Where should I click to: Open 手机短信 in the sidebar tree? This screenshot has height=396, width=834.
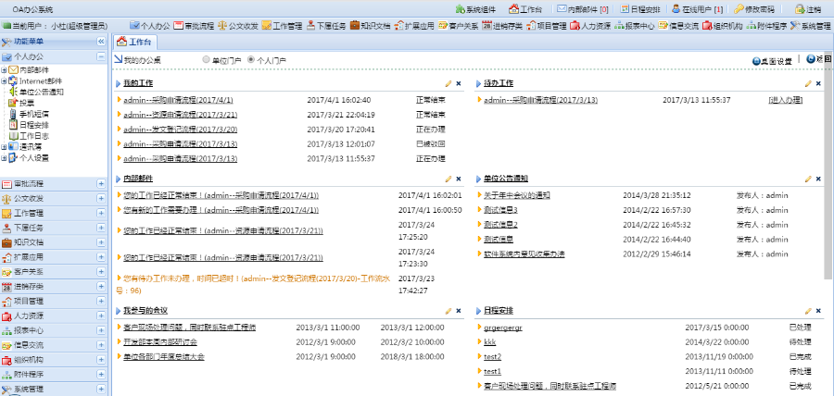click(34, 114)
